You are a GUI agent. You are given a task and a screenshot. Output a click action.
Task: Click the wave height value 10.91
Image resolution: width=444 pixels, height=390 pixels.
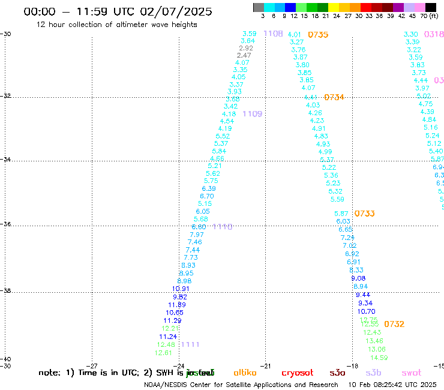181,289
